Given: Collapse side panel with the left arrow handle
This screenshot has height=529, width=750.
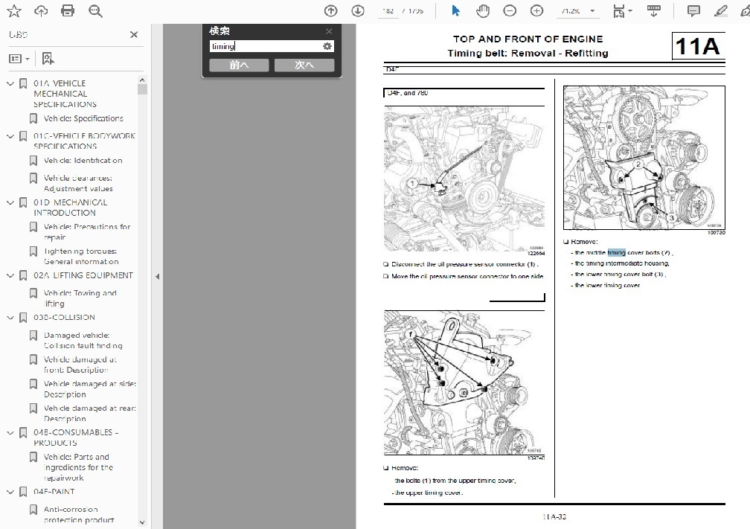Looking at the screenshot, I should [158, 277].
